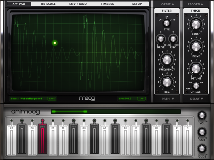Click the GLIDE knob
214x160 pixels.
pos(201,149)
